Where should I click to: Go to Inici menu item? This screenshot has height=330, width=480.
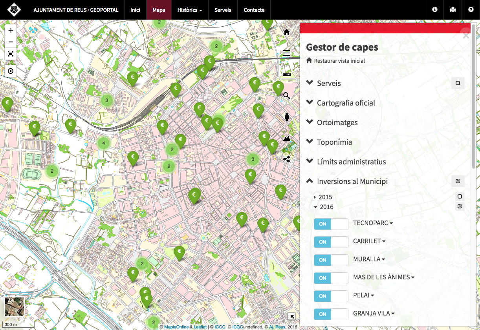(135, 10)
